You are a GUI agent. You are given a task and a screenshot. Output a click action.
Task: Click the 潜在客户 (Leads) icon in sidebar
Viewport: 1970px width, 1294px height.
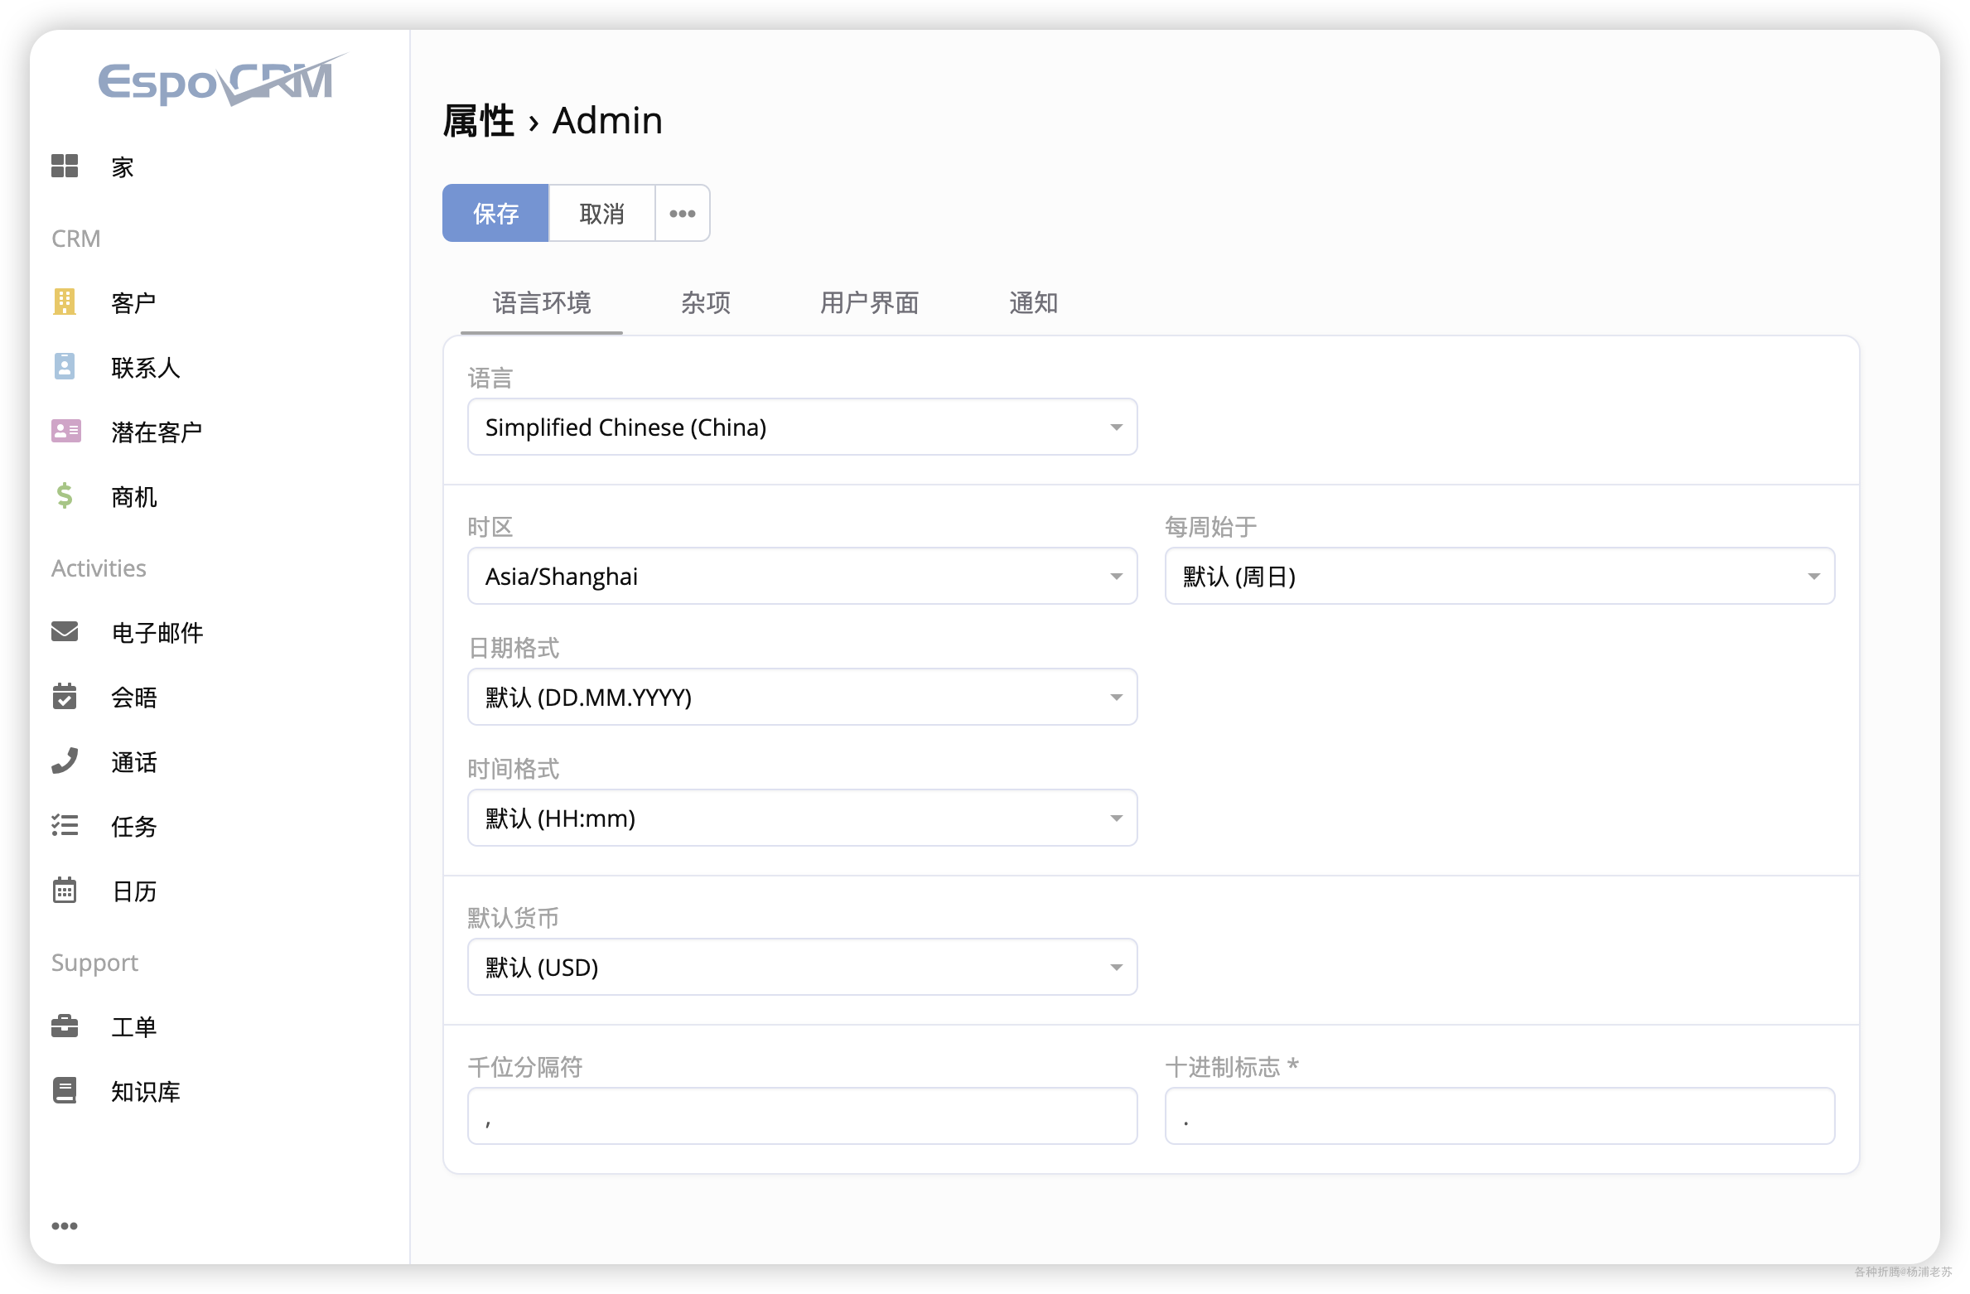[66, 432]
